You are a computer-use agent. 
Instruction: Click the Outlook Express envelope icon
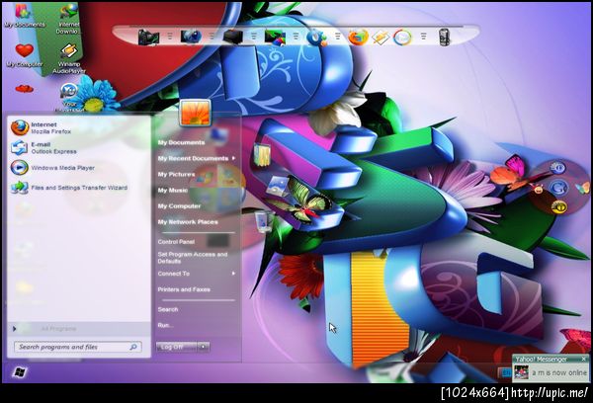(x=19, y=147)
